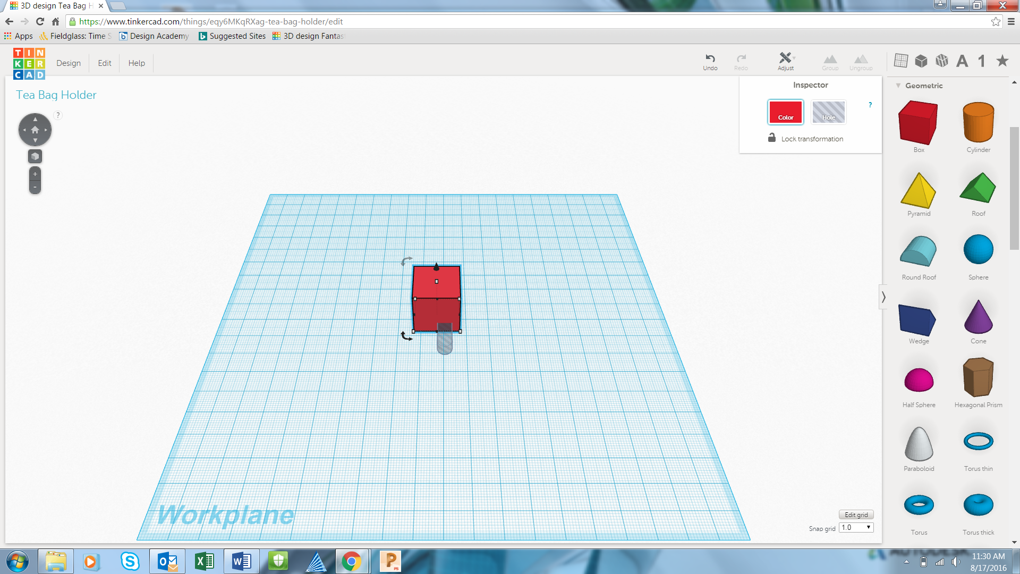Open the Snap grid dropdown
This screenshot has width=1020, height=574.
click(856, 528)
